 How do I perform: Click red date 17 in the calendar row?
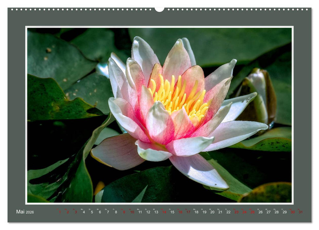tap(188, 212)
